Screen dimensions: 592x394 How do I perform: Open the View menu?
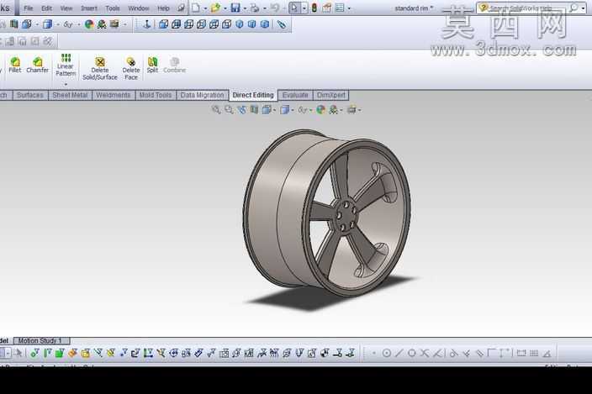point(66,8)
